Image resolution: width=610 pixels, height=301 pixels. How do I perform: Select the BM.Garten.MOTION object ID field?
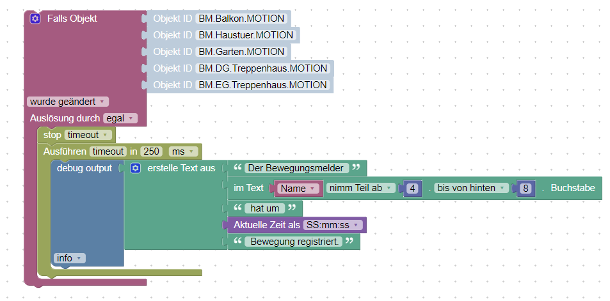tap(241, 52)
